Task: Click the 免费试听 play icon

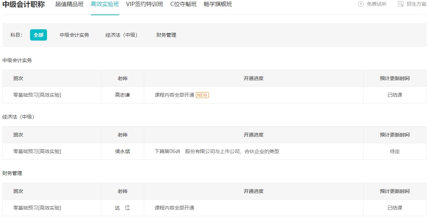Action: tap(361, 4)
